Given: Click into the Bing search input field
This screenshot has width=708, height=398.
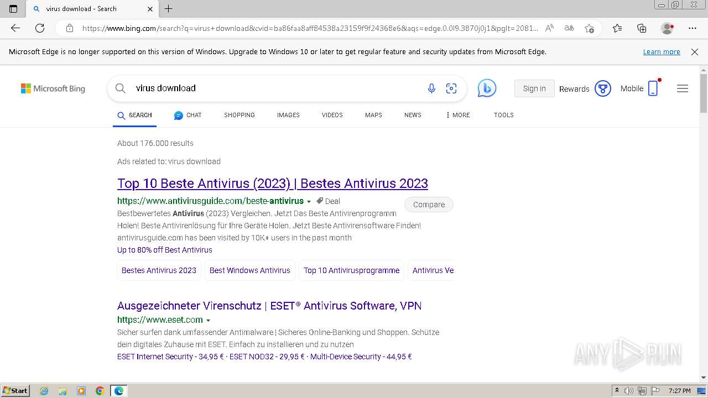Looking at the screenshot, I should tap(277, 88).
